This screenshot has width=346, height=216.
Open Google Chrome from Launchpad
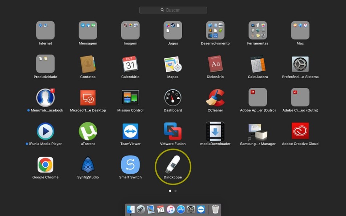[45, 165]
